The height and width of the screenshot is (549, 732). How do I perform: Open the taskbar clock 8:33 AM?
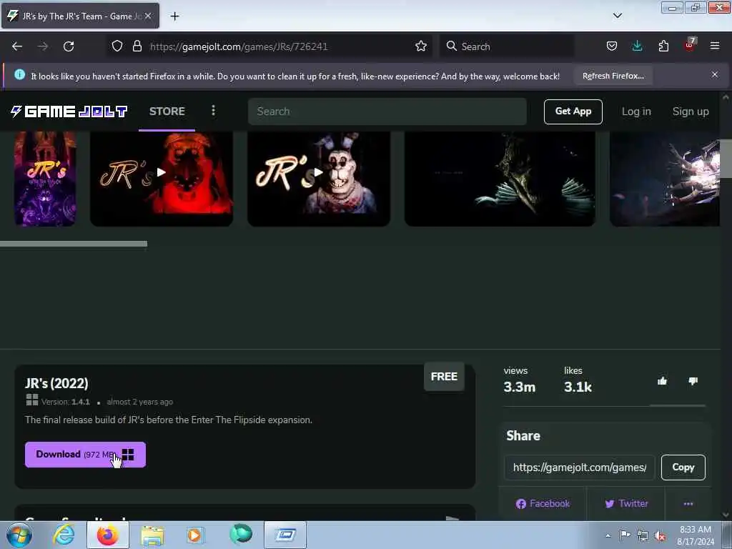pos(695,535)
